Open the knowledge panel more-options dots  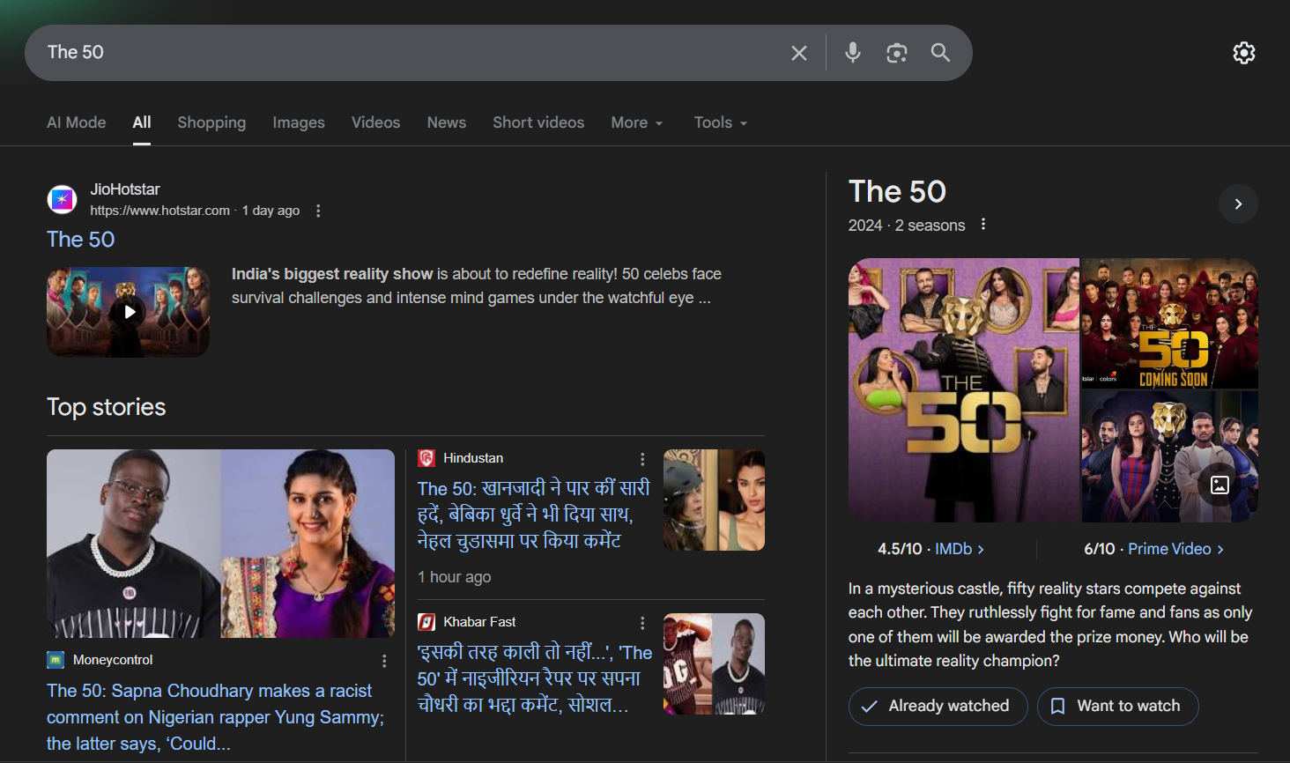[x=983, y=225]
